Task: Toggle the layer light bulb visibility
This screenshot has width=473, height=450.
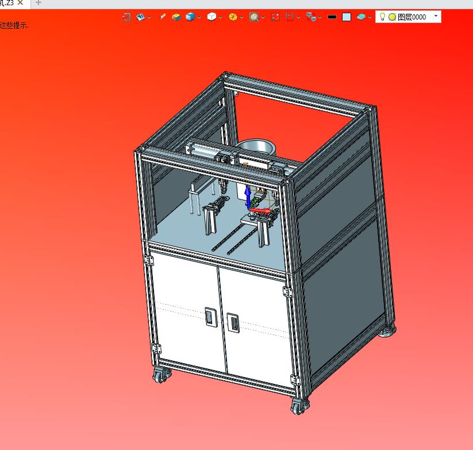Action: click(x=382, y=17)
